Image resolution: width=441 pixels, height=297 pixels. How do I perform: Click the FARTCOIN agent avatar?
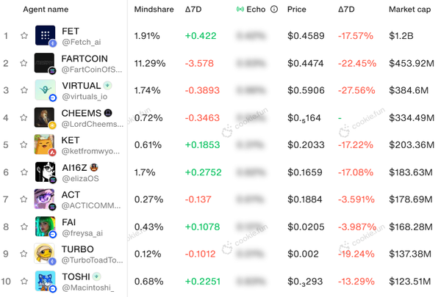[x=45, y=63]
